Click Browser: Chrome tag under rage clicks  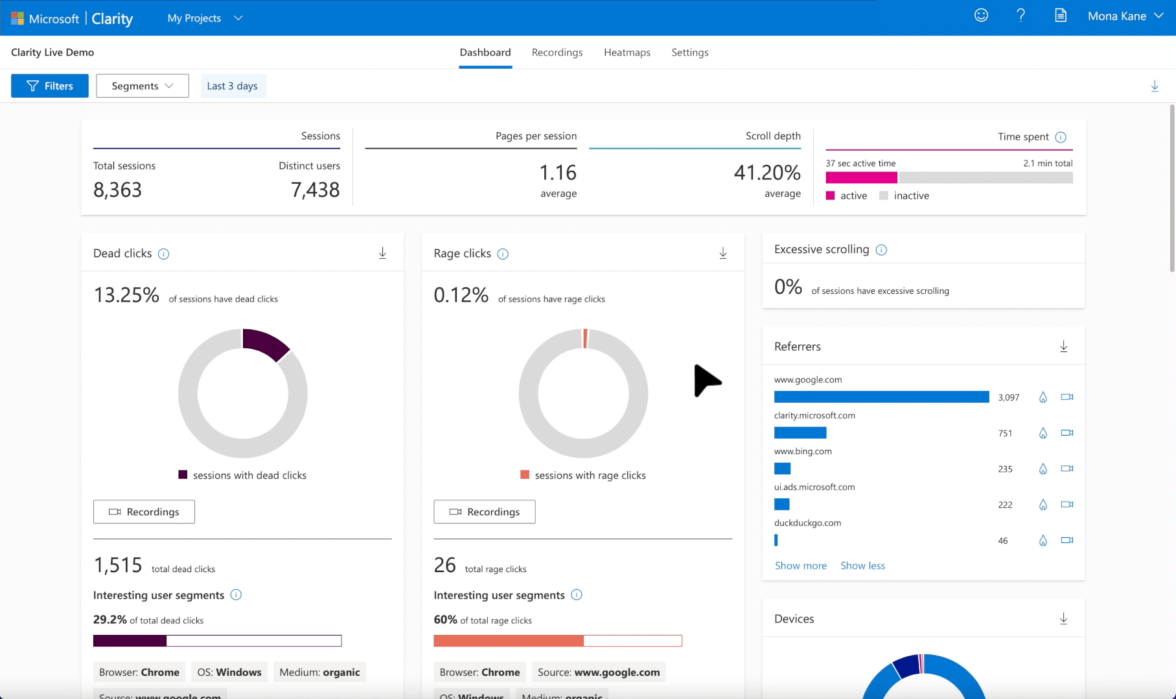point(479,672)
